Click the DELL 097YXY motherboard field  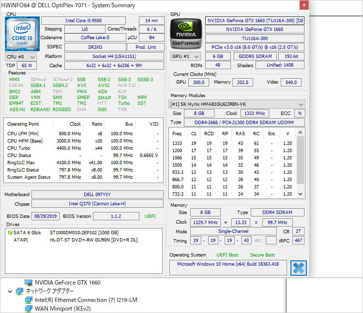pyautogui.click(x=97, y=195)
